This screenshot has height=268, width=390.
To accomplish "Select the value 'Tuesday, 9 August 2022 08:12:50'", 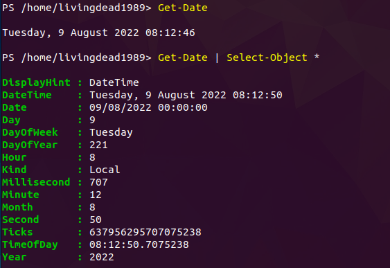I will (186, 95).
